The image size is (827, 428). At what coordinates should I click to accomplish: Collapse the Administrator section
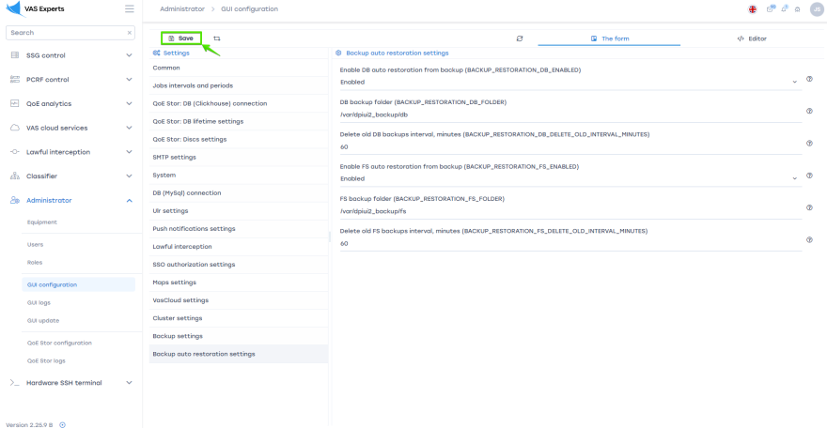click(129, 200)
